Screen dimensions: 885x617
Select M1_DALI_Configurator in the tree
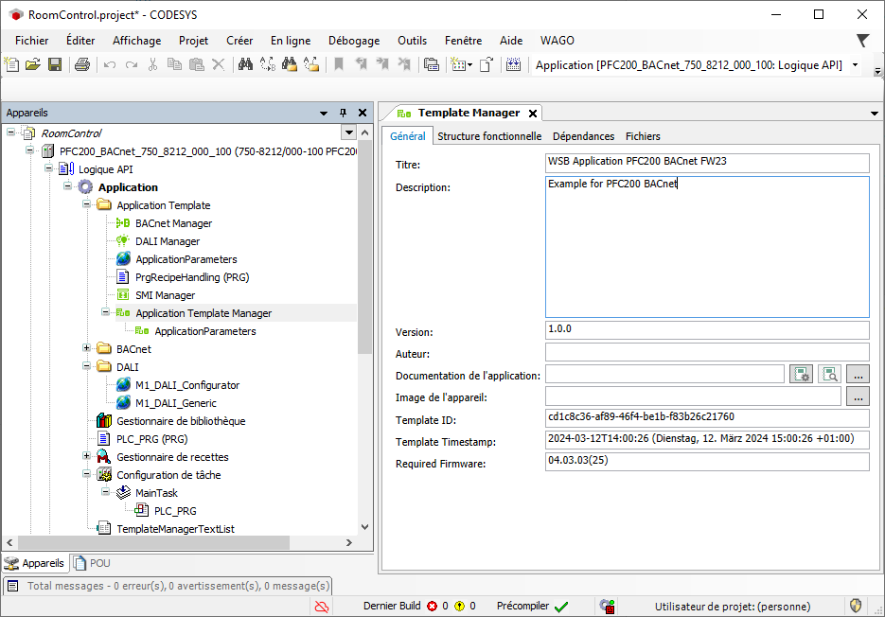(x=187, y=385)
